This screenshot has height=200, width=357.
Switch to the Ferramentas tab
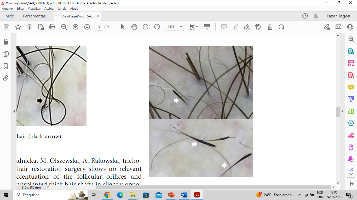coord(34,16)
